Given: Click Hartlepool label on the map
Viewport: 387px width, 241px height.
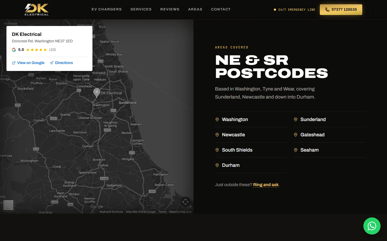Looking at the screenshot, I should tap(161, 174).
